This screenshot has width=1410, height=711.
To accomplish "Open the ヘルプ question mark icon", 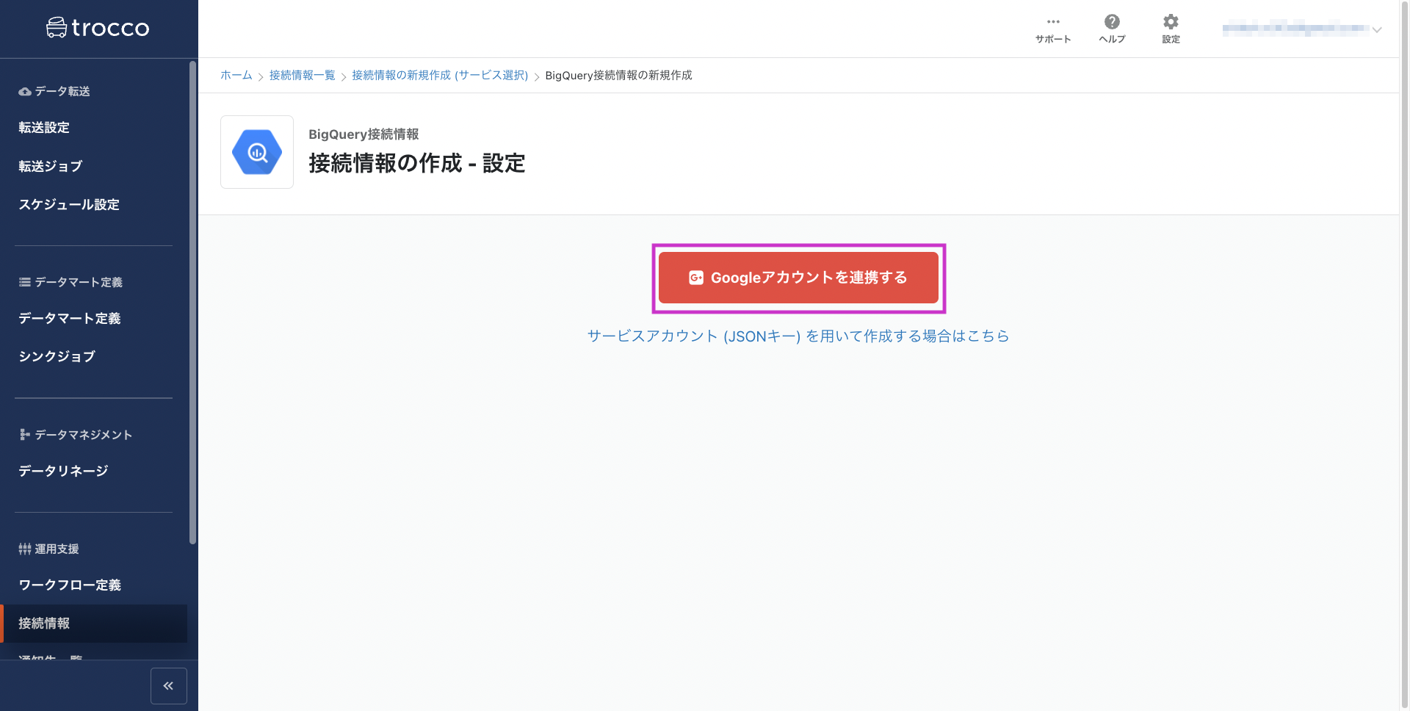I will 1112,22.
